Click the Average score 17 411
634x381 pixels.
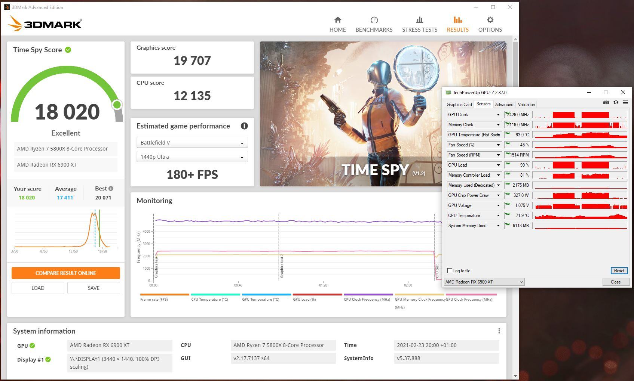pyautogui.click(x=65, y=198)
